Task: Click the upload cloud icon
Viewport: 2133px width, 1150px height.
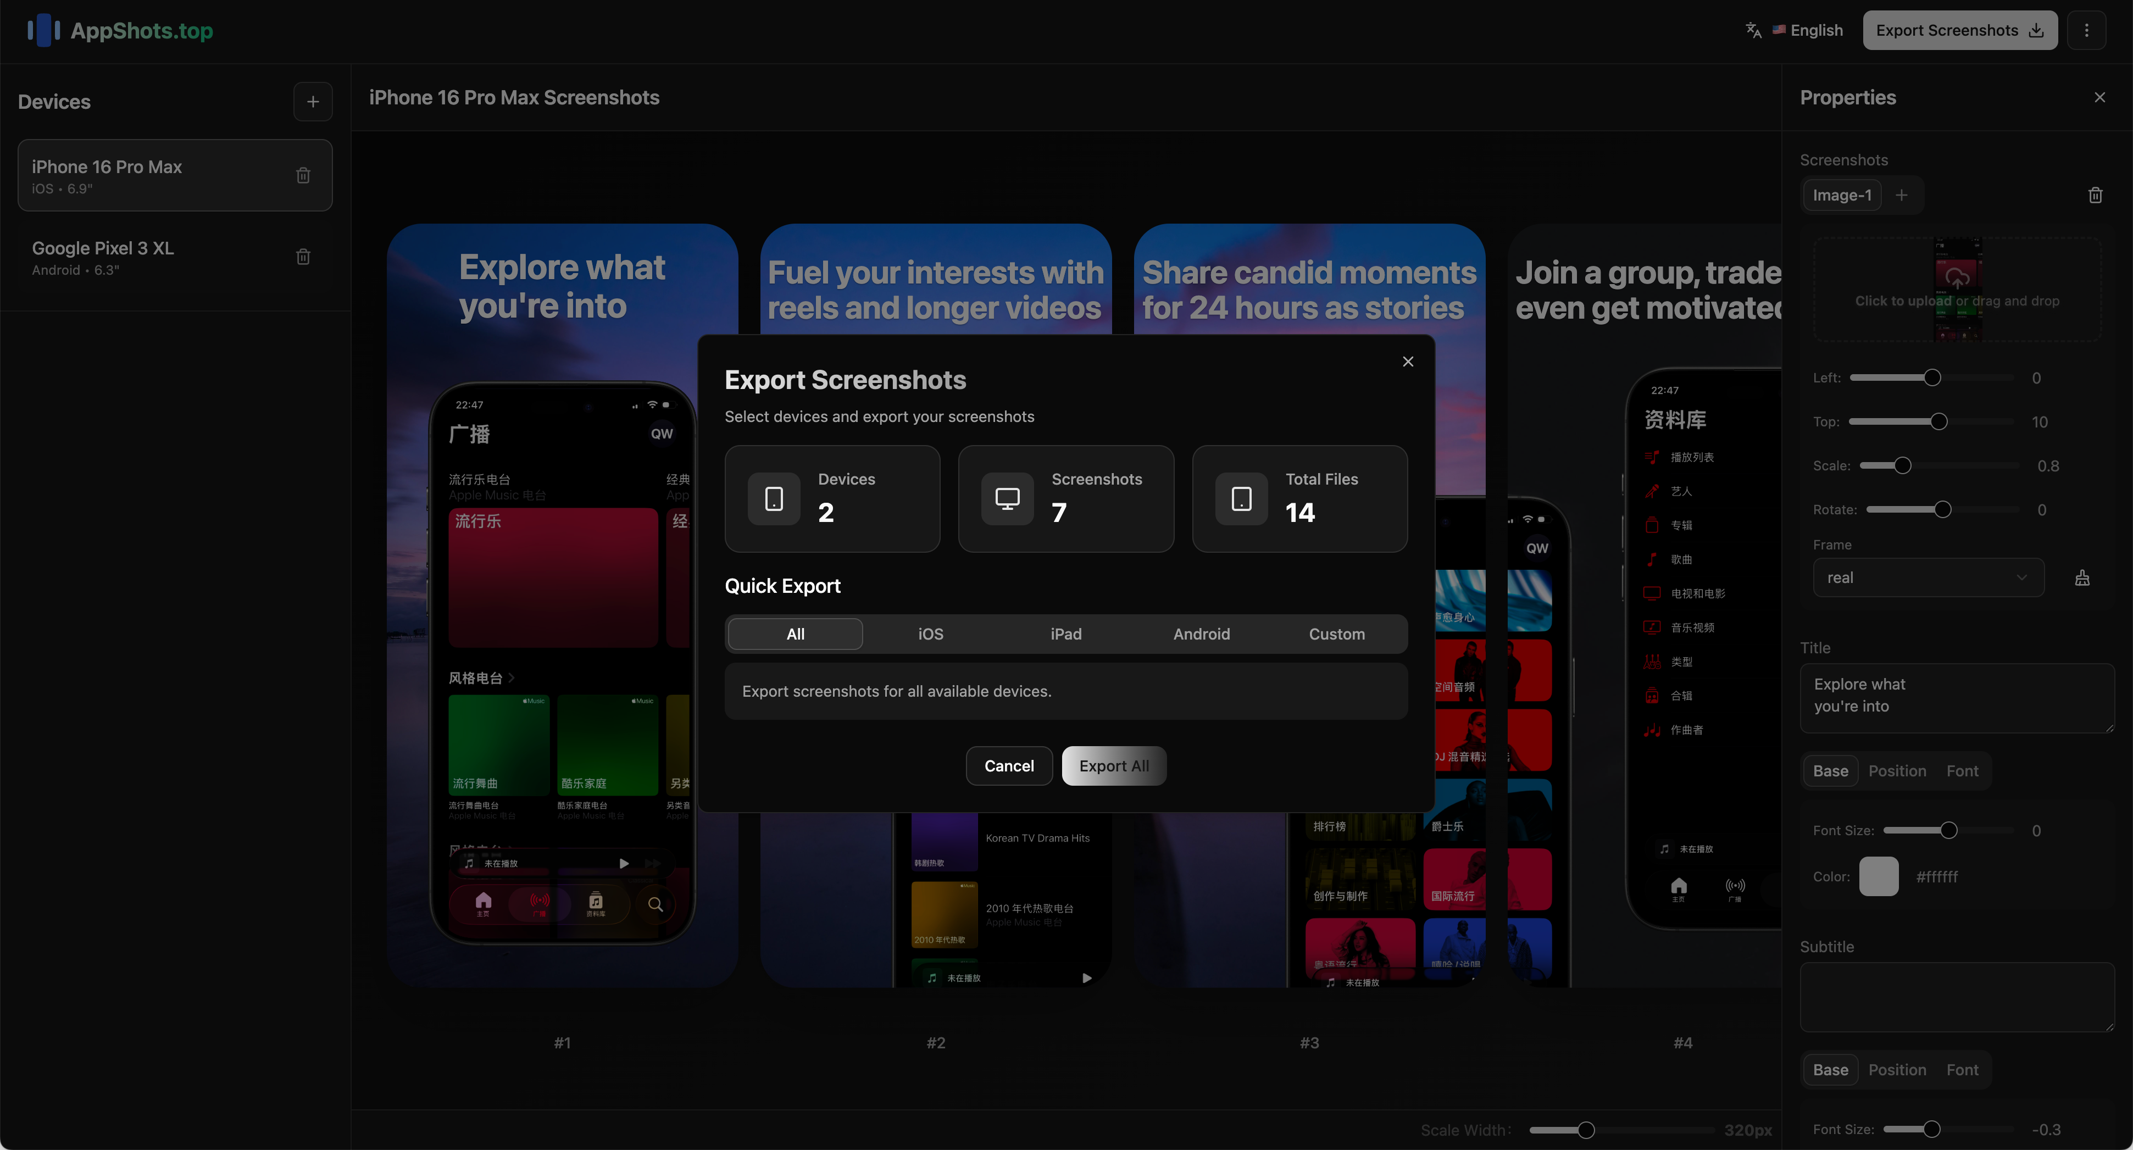Action: coord(1957,278)
